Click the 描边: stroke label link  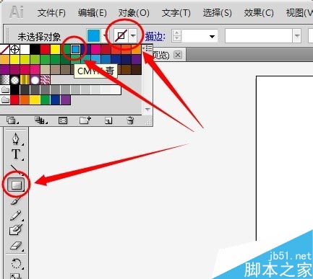coord(155,37)
